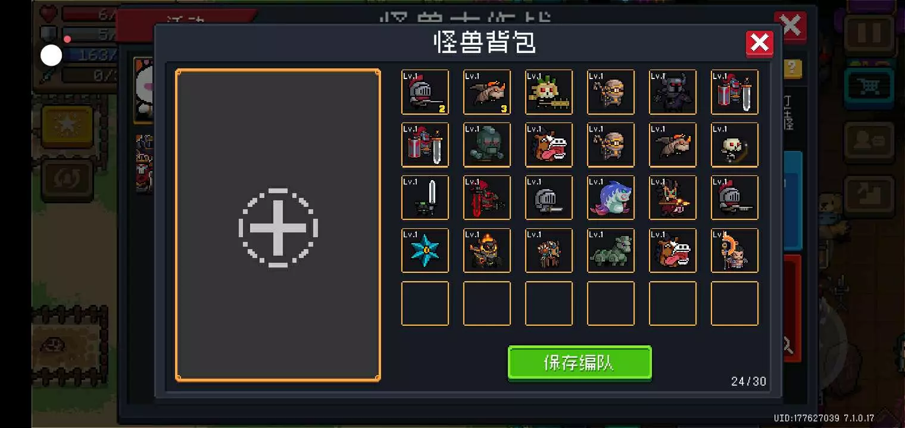Tap the pause button at top right
Screen dimensions: 905x428
coord(869,34)
